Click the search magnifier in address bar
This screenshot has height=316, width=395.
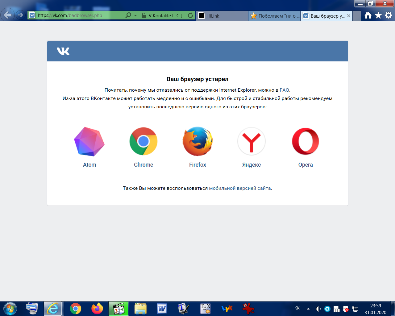point(128,15)
